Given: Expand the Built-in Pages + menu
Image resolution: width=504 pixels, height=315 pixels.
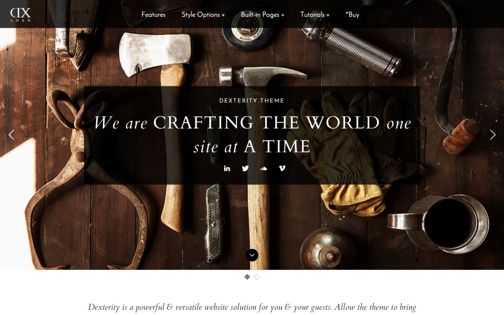Looking at the screenshot, I should point(263,15).
